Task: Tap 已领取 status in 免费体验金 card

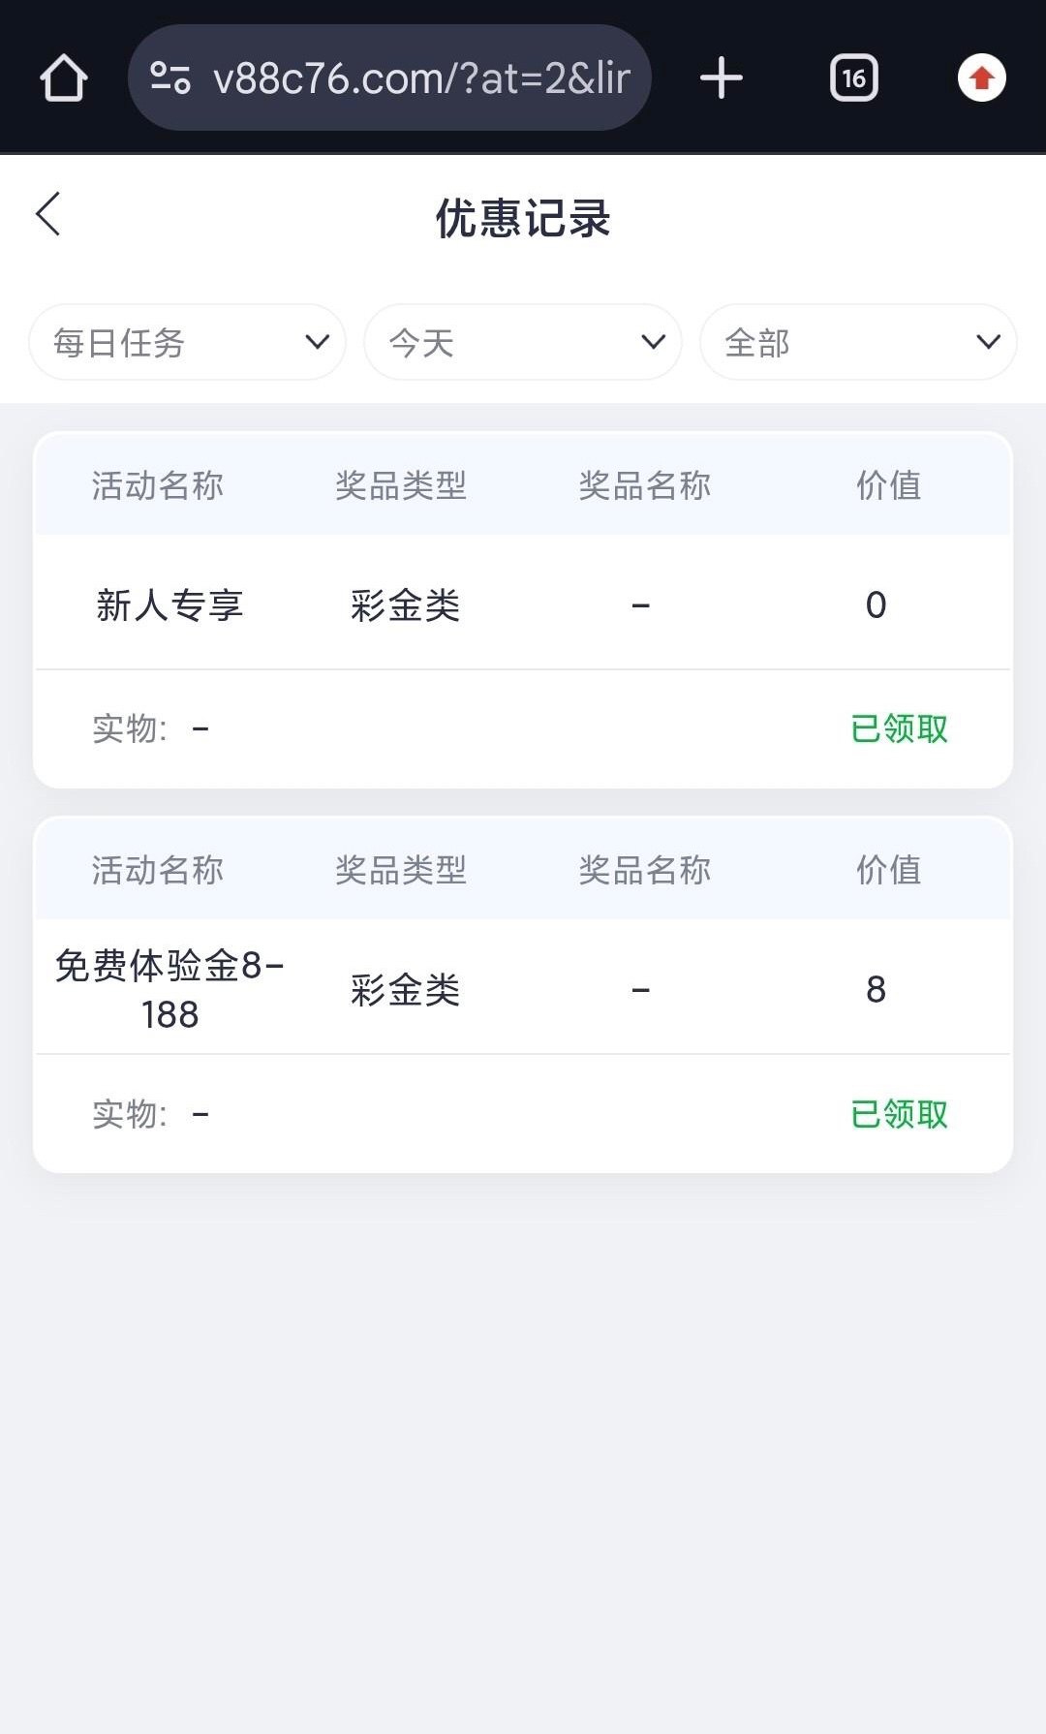Action: pos(899,1114)
